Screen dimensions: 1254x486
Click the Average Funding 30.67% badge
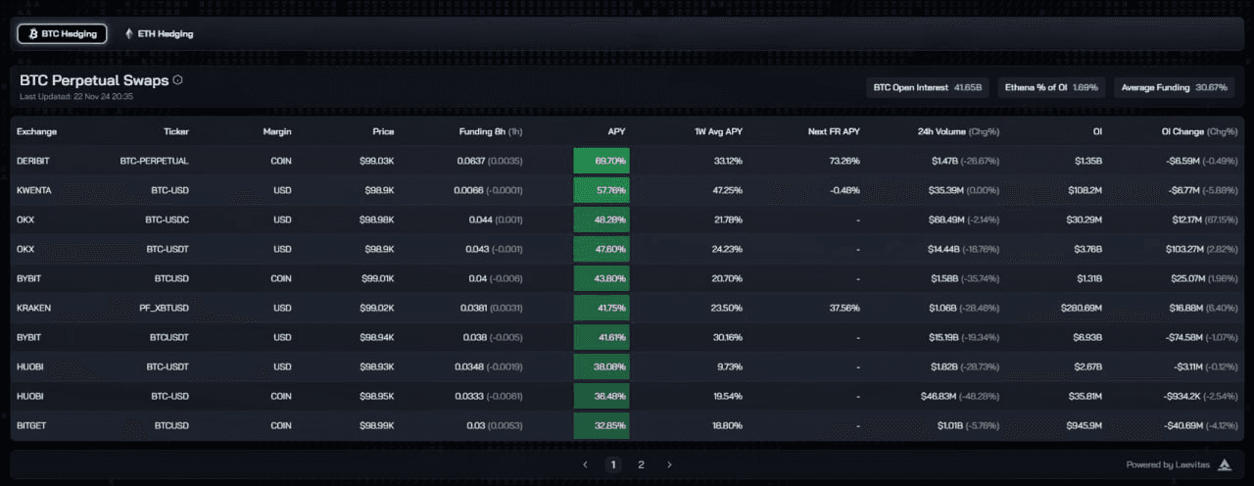click(x=1174, y=87)
